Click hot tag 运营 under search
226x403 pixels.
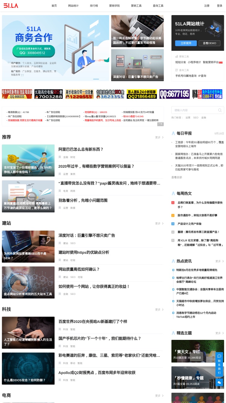click(x=188, y=118)
